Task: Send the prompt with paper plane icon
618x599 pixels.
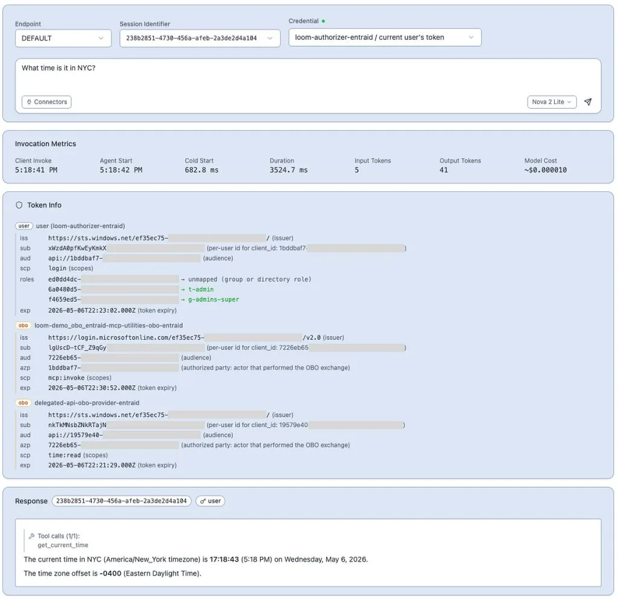Action: coord(588,101)
